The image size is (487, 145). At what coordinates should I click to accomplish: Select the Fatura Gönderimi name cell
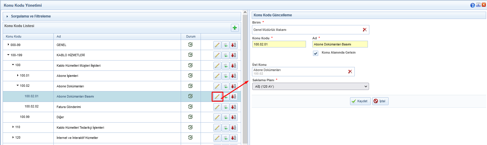117,107
